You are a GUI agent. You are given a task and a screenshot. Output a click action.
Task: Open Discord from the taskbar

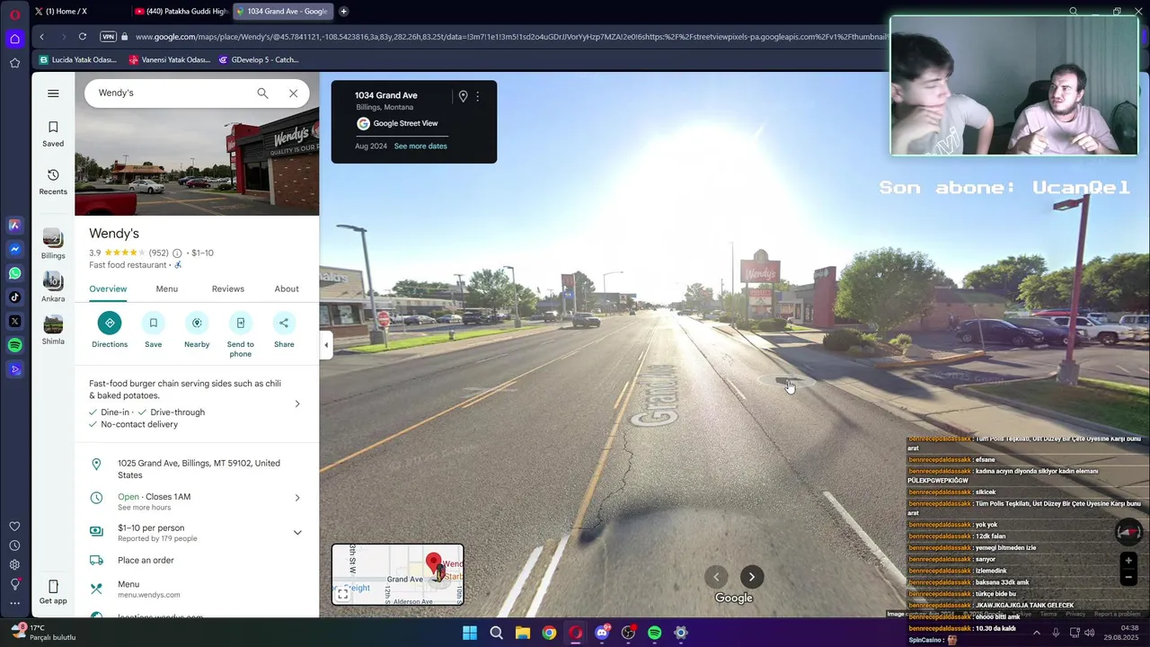(x=602, y=633)
